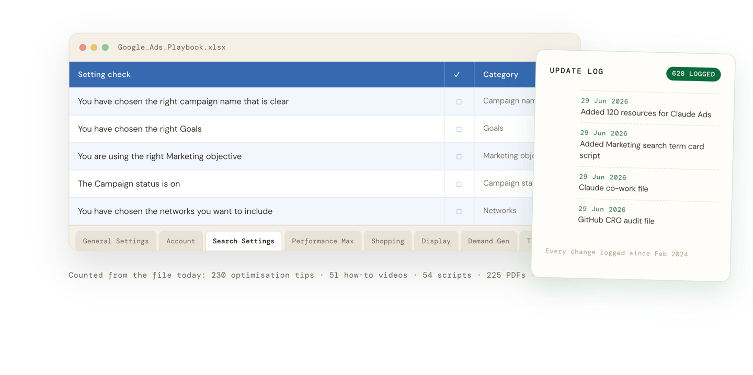Switch to the Demand Gen sheet tab
753x375 pixels.
click(488, 241)
